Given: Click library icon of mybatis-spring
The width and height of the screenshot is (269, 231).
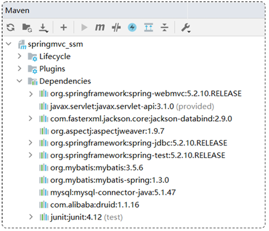Looking at the screenshot, I should coord(44,180).
